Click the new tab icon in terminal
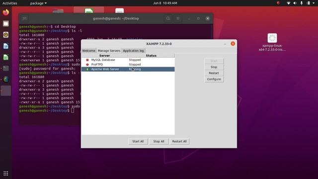The image size is (318, 179). (24, 18)
